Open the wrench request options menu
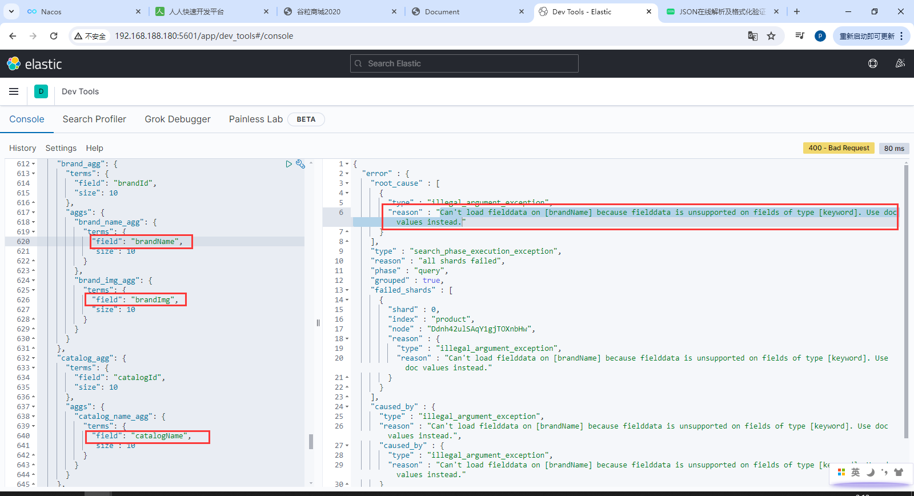Screen dimensions: 914x496 (x=300, y=164)
